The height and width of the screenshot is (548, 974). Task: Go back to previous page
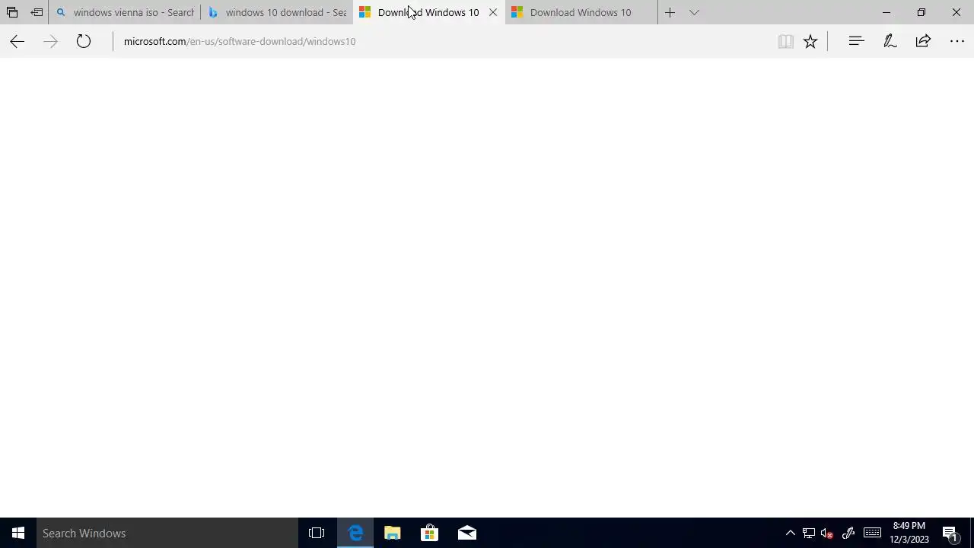(17, 41)
